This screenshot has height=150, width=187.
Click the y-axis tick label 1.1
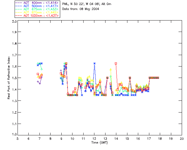pos(14,124)
